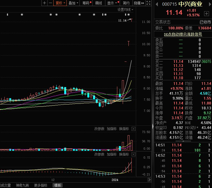Click the 总手 value 41.11万
The width and height of the screenshot is (212, 188).
[x=176, y=93]
